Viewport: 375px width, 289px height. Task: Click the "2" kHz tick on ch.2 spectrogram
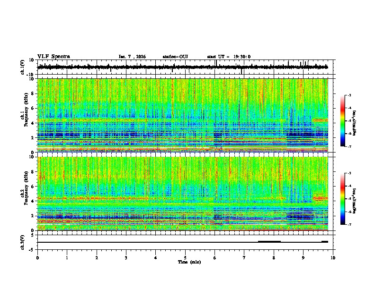(x=33, y=216)
